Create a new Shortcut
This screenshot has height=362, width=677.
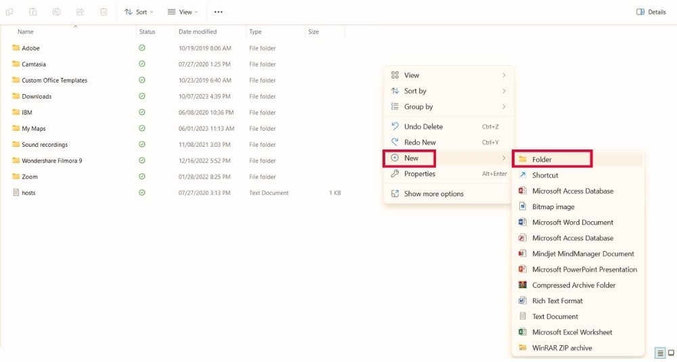577,175
